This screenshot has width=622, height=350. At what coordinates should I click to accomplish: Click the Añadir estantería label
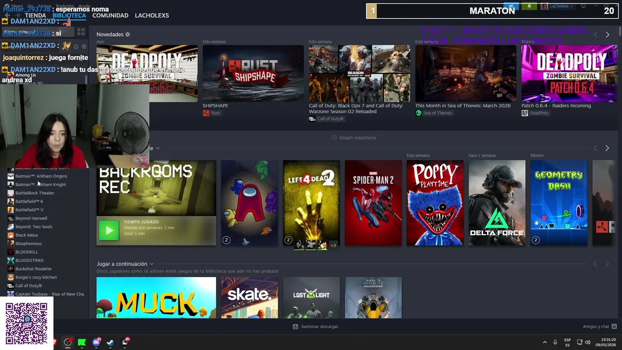click(x=358, y=138)
